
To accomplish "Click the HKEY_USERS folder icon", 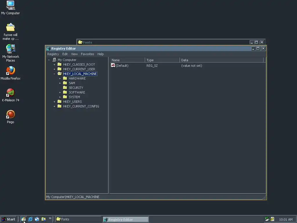I will (x=59, y=101).
